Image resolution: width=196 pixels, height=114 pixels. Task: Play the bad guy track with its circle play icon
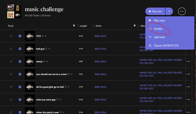click(x=20, y=49)
